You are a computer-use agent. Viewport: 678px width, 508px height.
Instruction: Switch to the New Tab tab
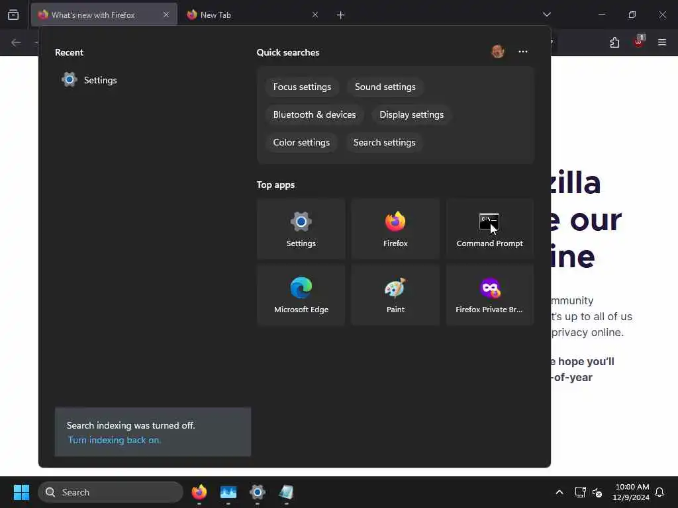(x=253, y=15)
